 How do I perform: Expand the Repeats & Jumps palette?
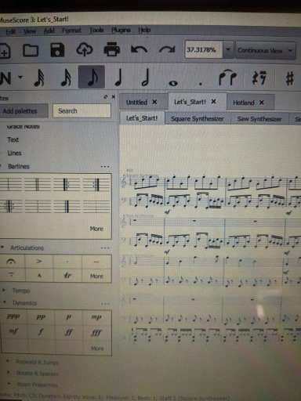point(37,362)
